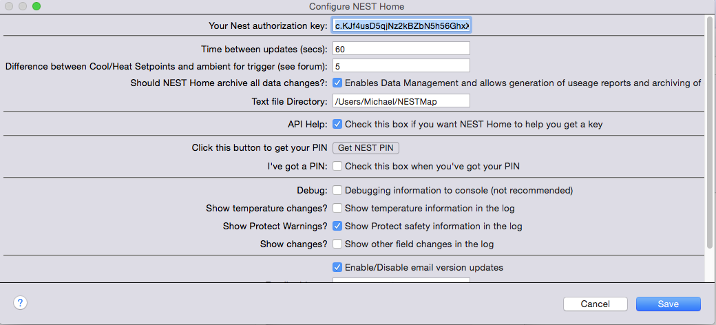Toggle the archive all data changes checkbox
The height and width of the screenshot is (325, 716).
click(337, 83)
